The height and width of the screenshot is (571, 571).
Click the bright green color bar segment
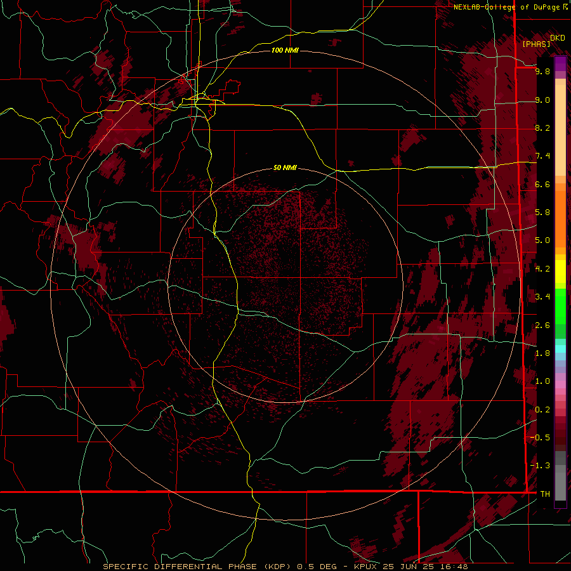point(560,306)
